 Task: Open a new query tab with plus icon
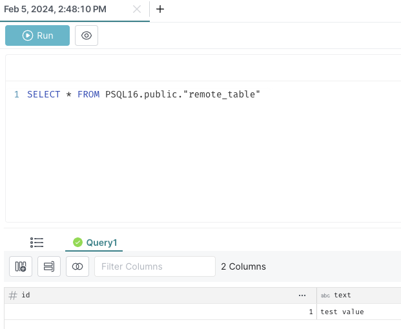point(160,9)
